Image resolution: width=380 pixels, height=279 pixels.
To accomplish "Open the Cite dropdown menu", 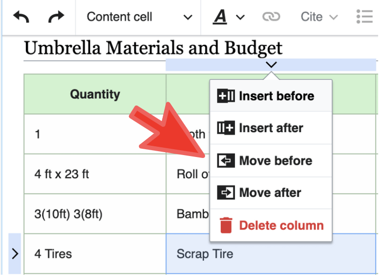I will tap(319, 17).
